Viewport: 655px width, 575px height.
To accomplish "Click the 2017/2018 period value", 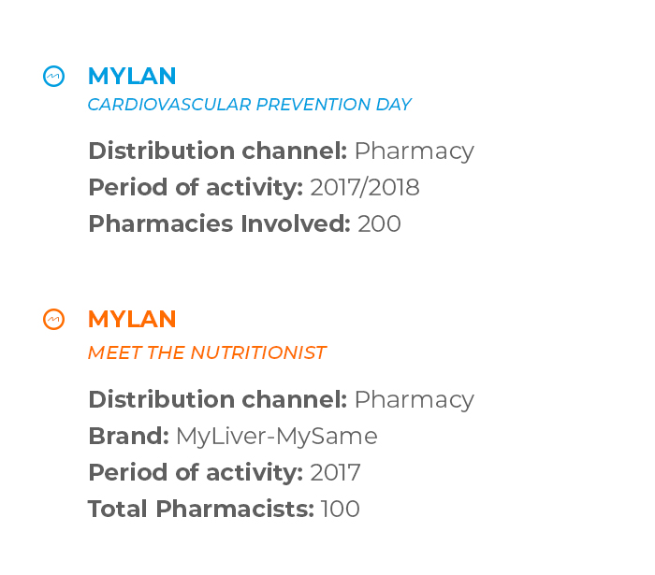I will coord(365,187).
